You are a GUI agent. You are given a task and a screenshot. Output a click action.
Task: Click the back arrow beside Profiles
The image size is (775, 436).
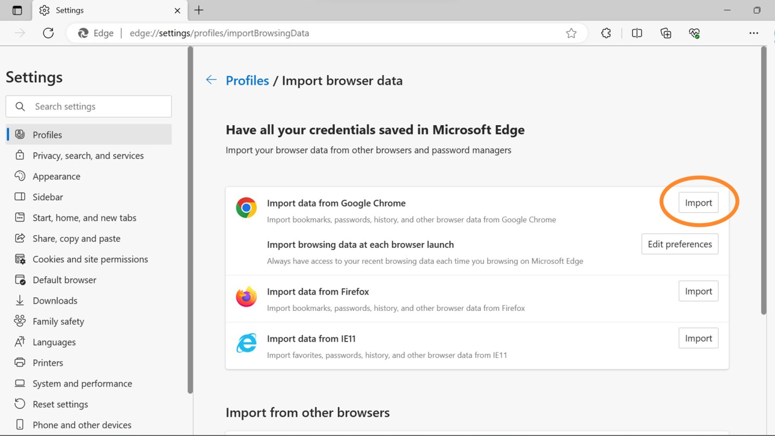point(211,80)
